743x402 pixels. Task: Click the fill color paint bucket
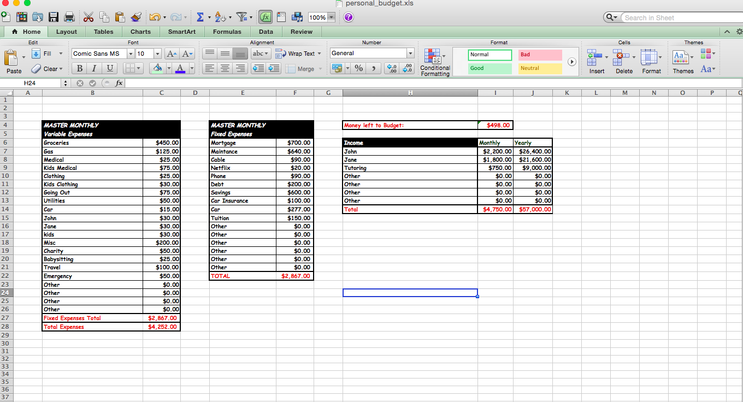coord(157,68)
